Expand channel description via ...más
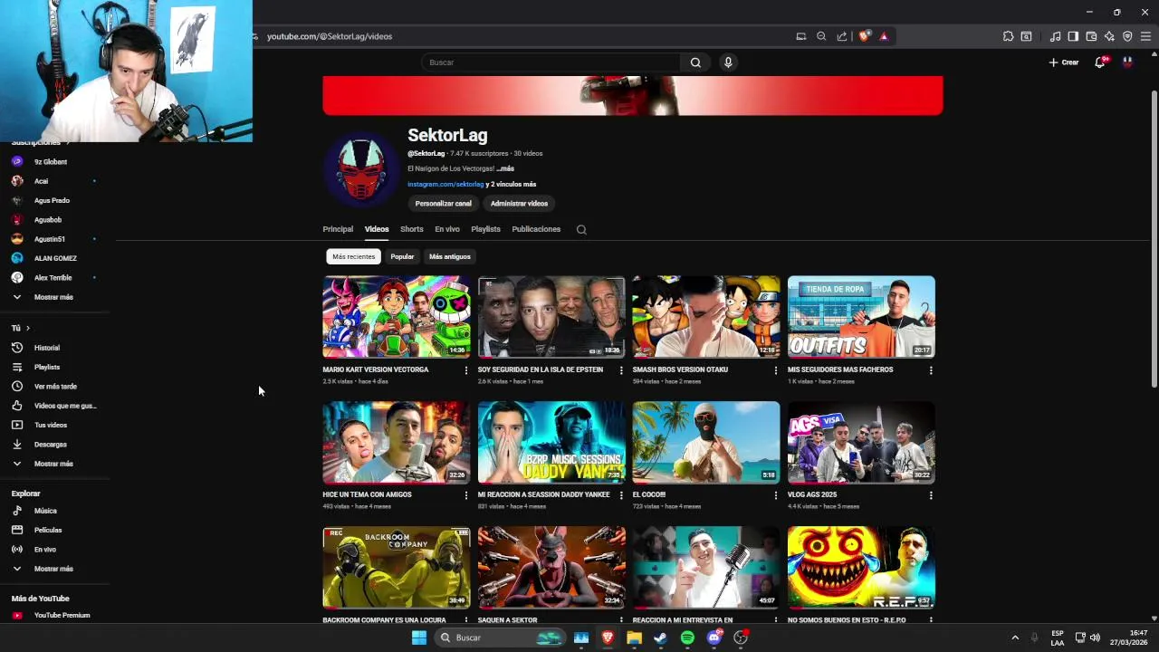This screenshot has height=652, width=1159. (505, 168)
